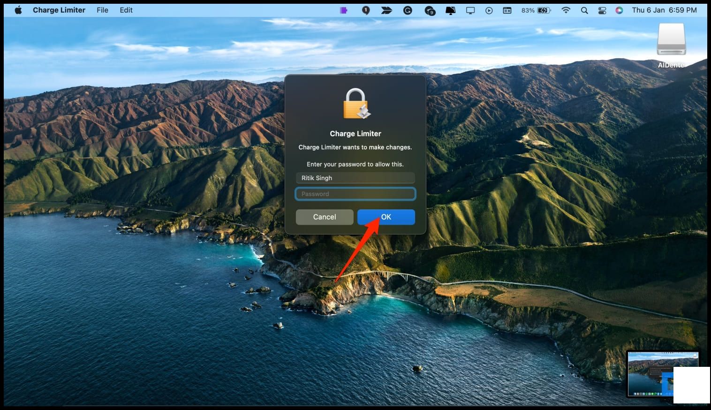
Task: Open the Apple menu
Action: [x=18, y=10]
